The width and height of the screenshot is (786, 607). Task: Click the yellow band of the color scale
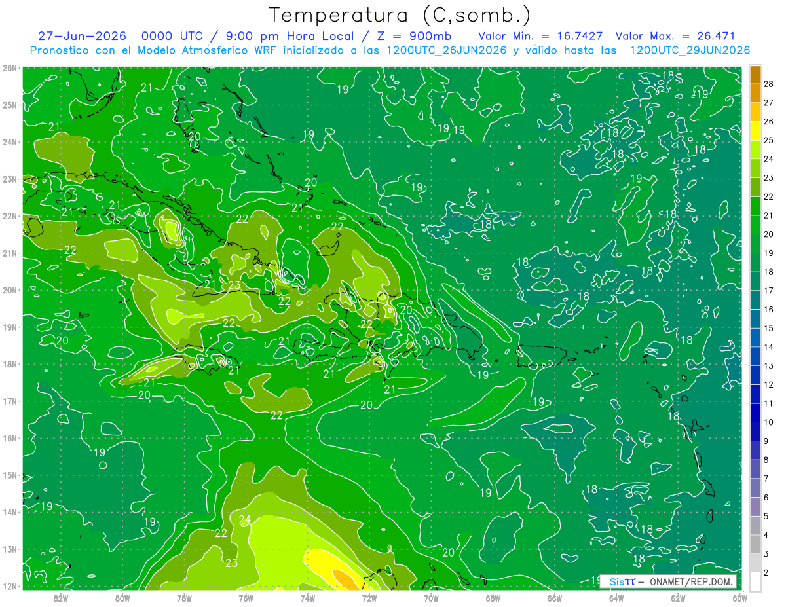point(755,131)
